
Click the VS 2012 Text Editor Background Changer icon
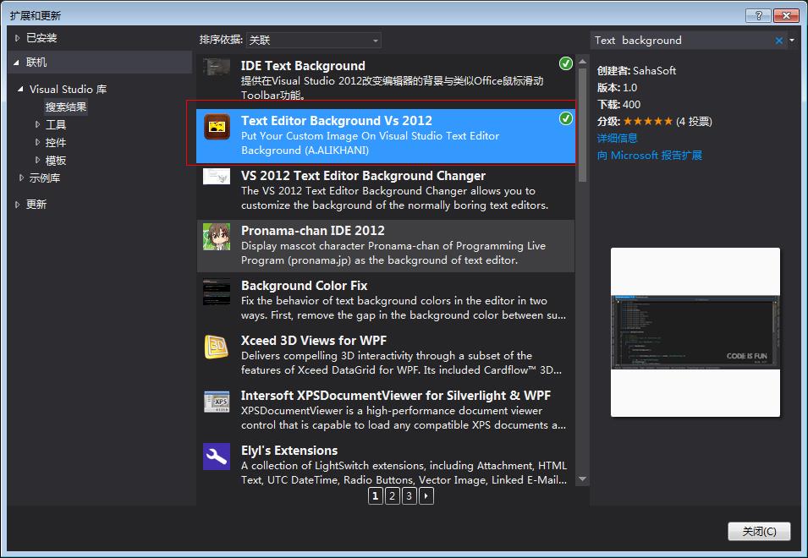(217, 177)
